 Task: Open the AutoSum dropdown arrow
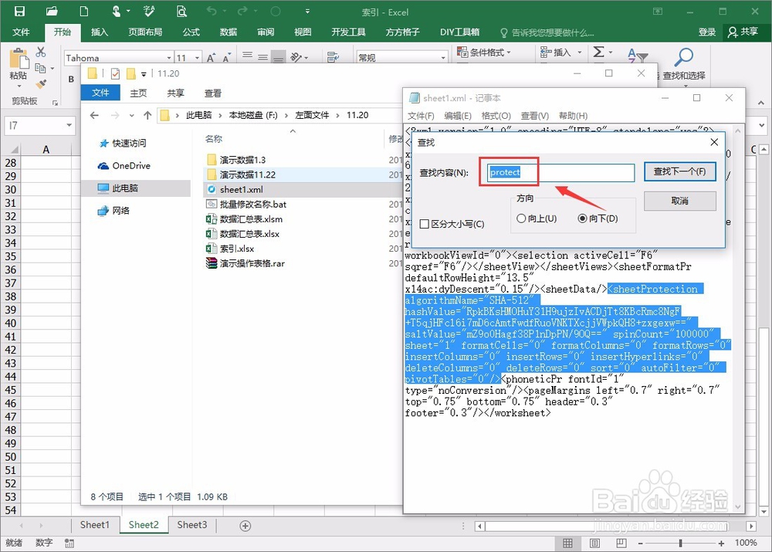[611, 52]
